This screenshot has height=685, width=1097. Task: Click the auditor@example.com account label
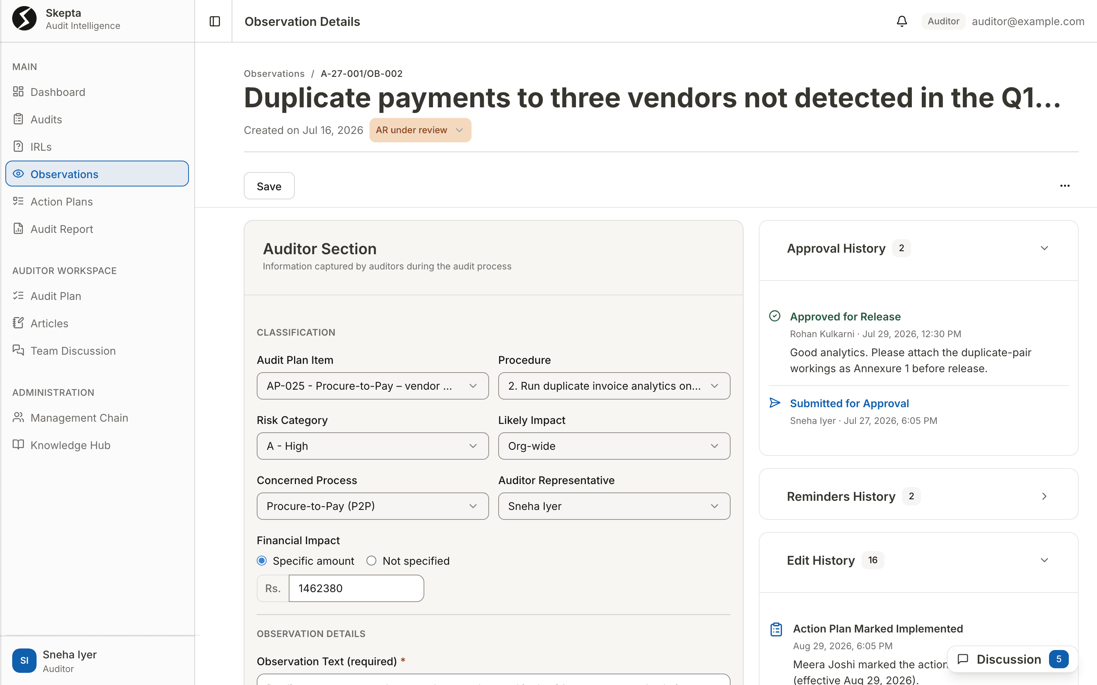pos(1028,21)
